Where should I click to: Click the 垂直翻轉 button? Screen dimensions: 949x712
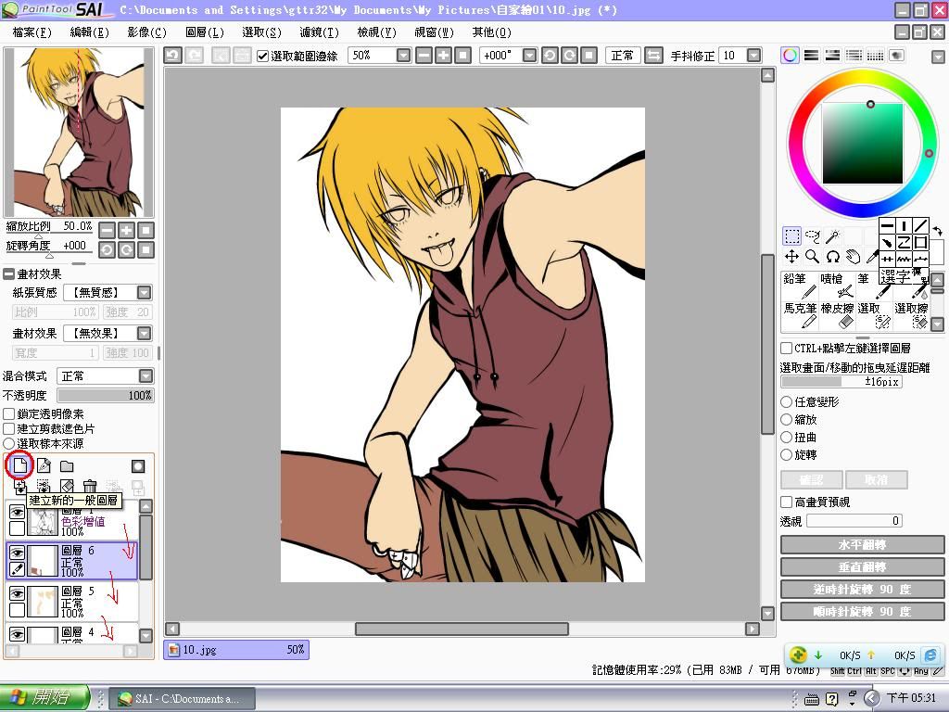tap(862, 567)
